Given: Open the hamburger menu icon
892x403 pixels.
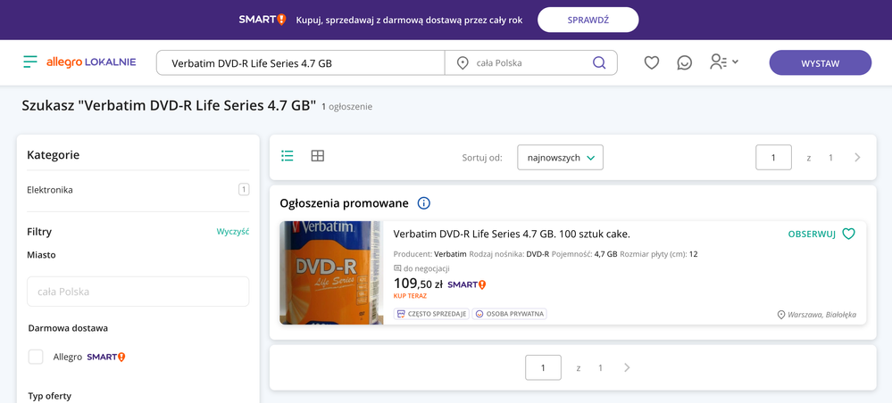Looking at the screenshot, I should tap(30, 62).
